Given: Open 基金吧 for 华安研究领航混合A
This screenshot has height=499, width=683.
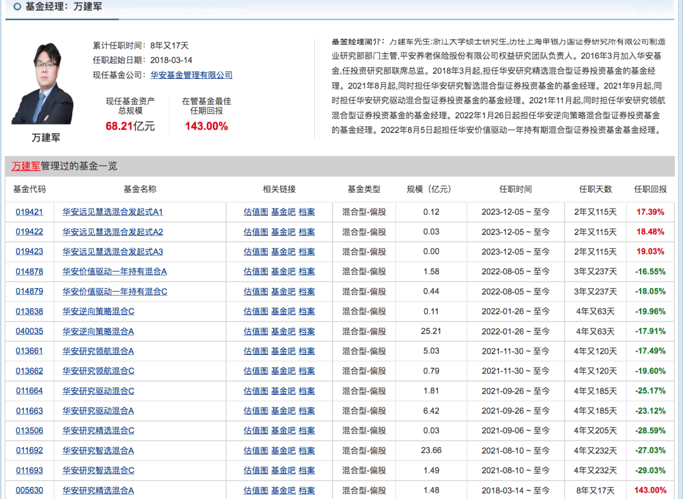Looking at the screenshot, I should pos(283,351).
